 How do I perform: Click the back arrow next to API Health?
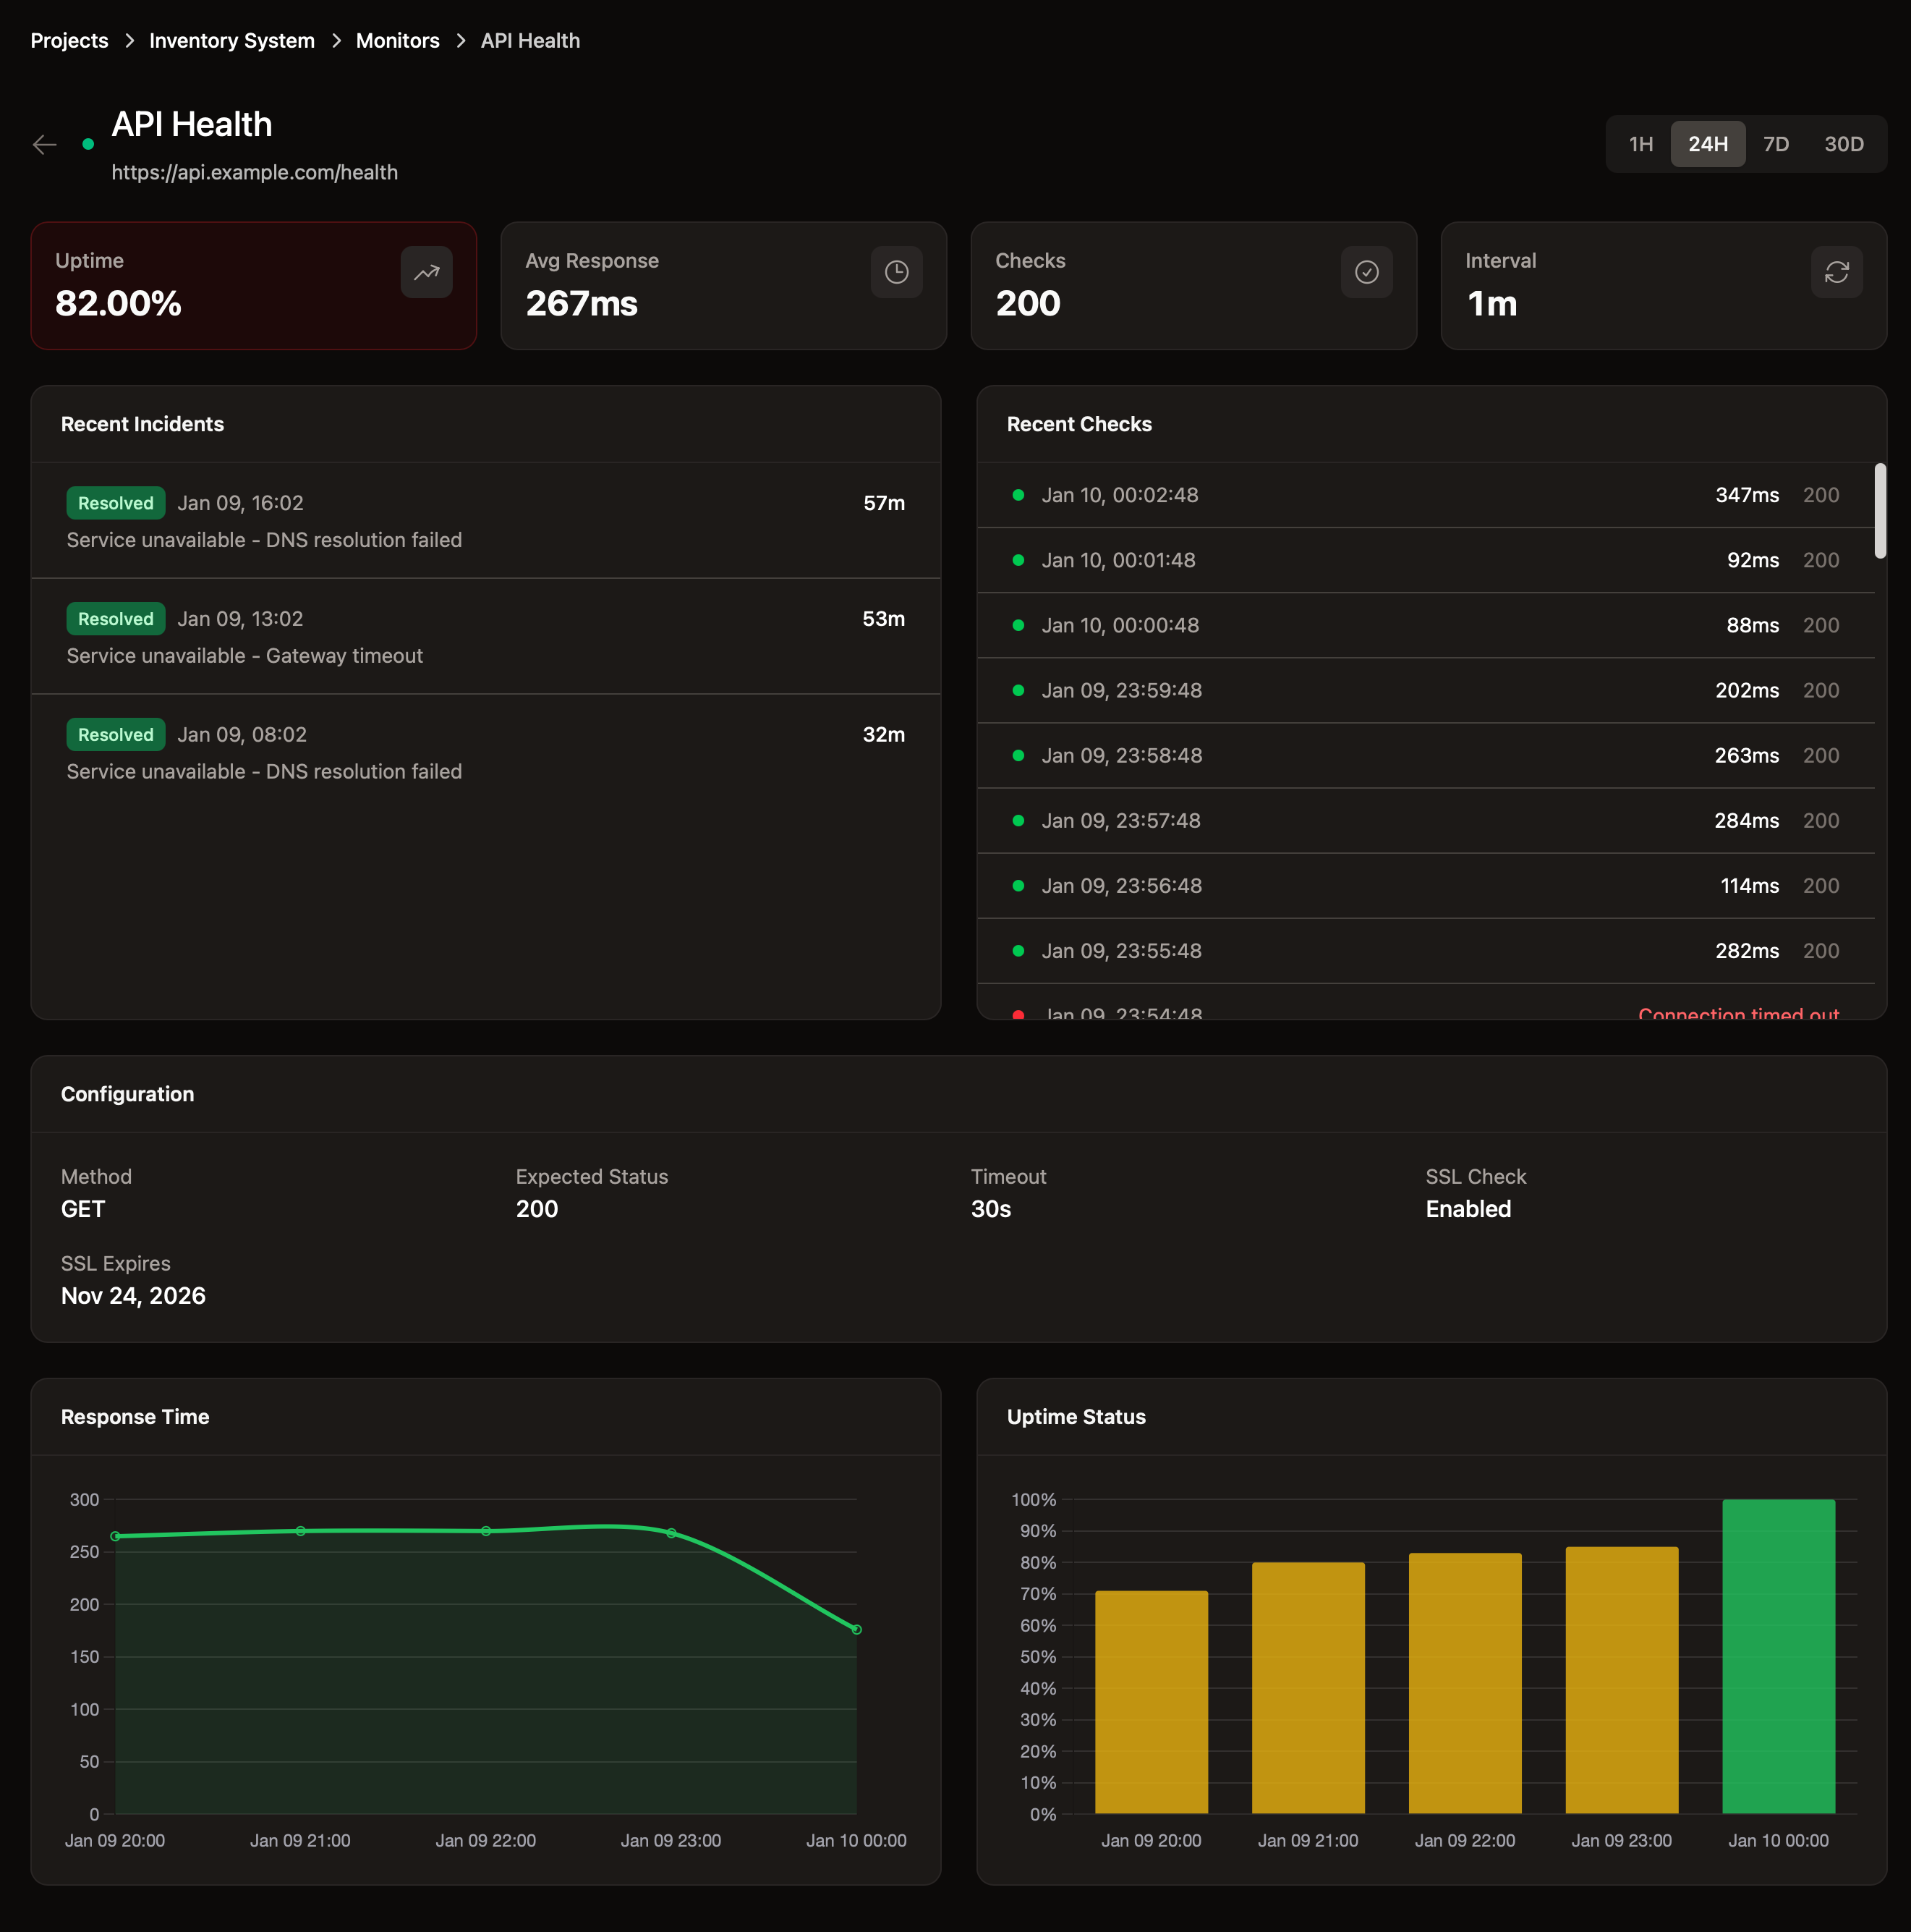[45, 145]
